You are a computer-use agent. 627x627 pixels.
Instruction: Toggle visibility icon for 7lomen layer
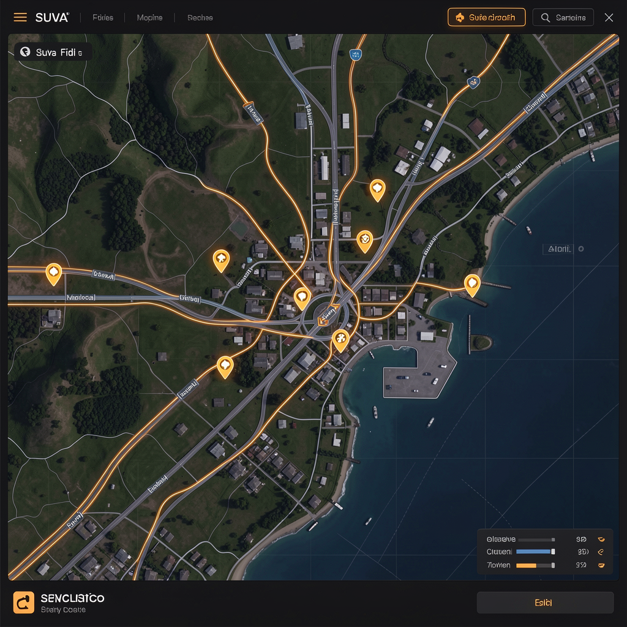(601, 565)
